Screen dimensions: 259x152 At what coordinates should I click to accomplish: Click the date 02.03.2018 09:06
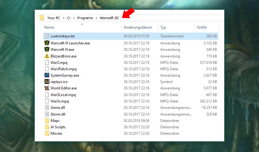(137, 120)
